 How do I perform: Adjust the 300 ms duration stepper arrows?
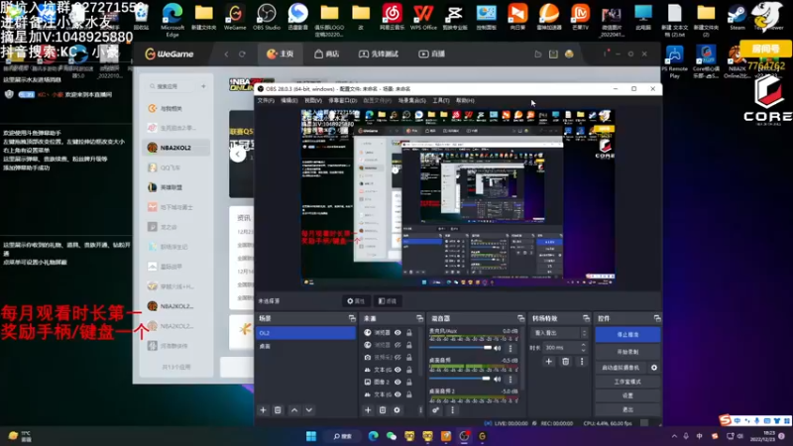tap(583, 348)
